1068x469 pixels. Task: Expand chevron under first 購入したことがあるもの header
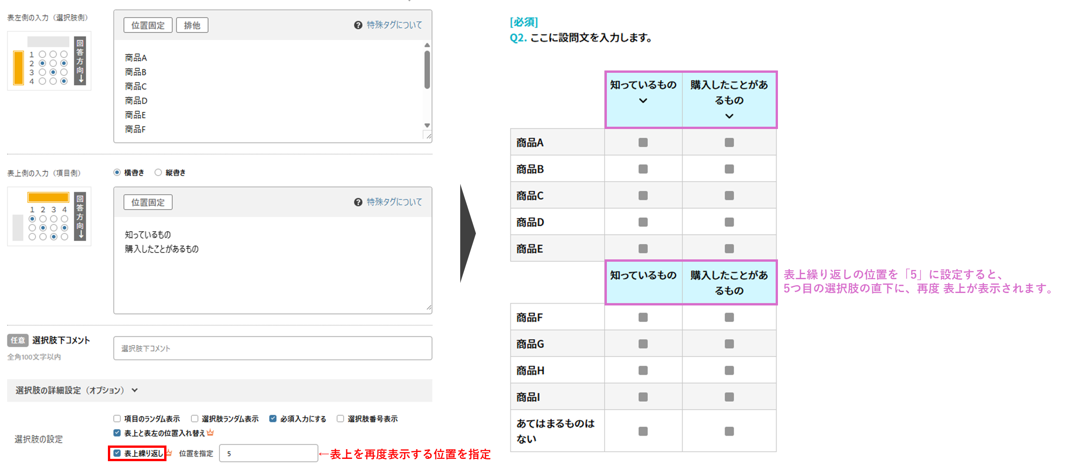tap(729, 117)
